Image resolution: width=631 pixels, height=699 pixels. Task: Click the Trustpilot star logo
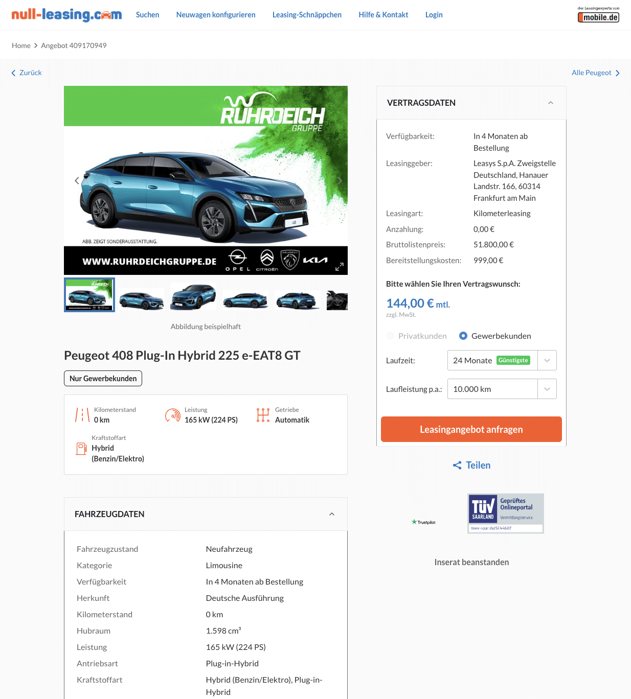[423, 522]
